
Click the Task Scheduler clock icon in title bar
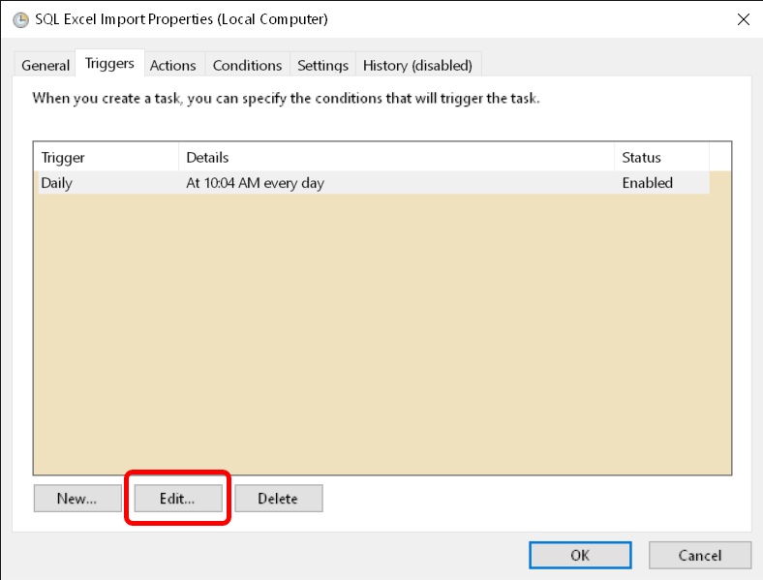20,19
